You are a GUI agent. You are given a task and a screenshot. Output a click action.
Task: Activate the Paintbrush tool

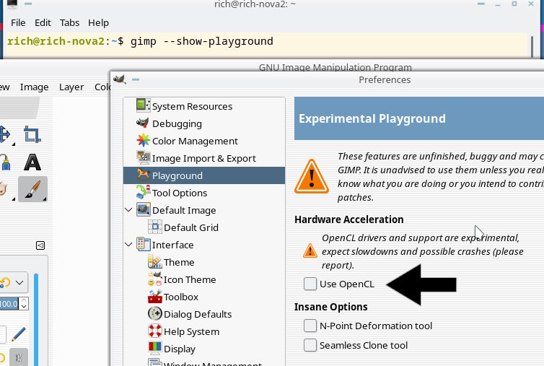(x=32, y=189)
